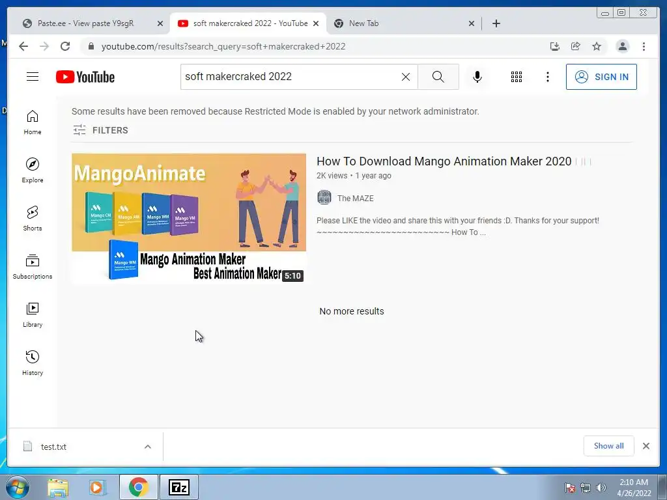Launch Windows Media Player from taskbar

click(97, 487)
